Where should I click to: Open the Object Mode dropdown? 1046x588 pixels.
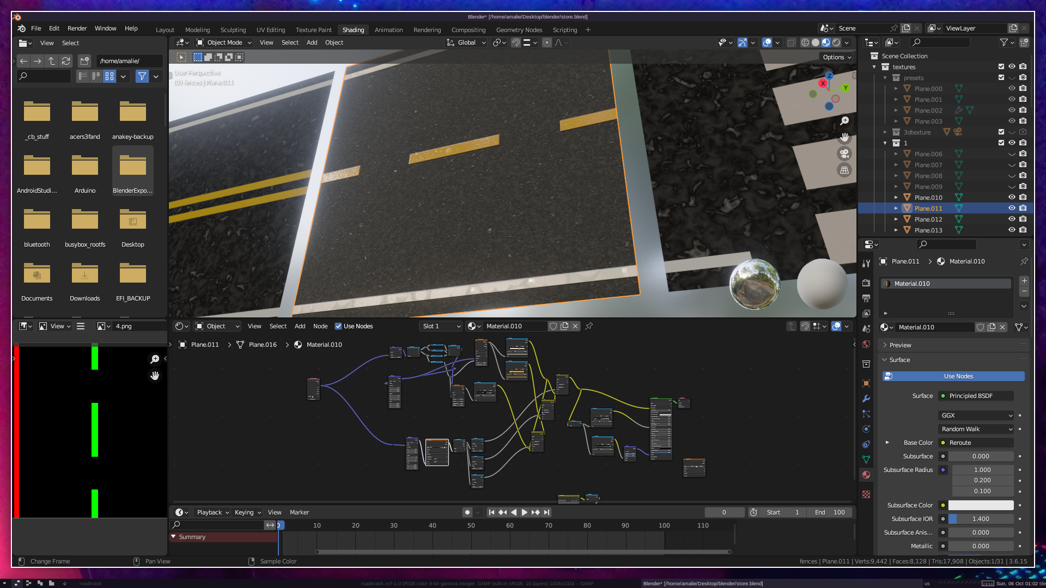click(x=224, y=42)
